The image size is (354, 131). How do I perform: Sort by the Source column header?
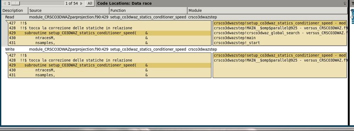(69, 10)
